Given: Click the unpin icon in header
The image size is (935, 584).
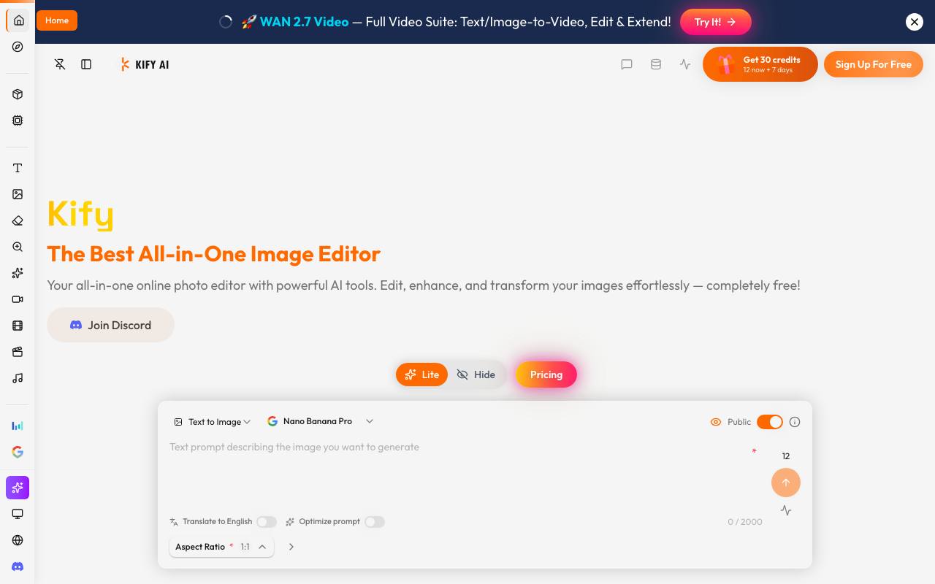Looking at the screenshot, I should pos(60,64).
